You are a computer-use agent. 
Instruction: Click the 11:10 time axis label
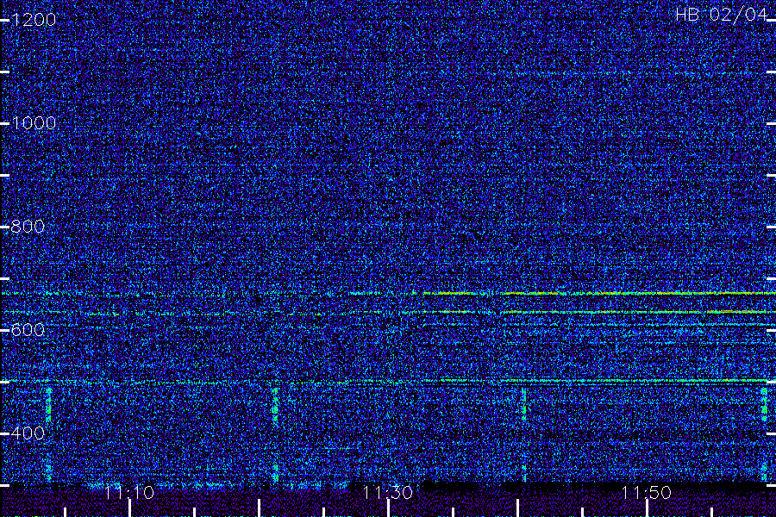[129, 492]
